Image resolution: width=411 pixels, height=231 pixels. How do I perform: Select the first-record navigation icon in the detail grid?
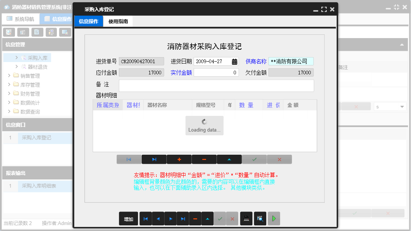click(x=129, y=159)
